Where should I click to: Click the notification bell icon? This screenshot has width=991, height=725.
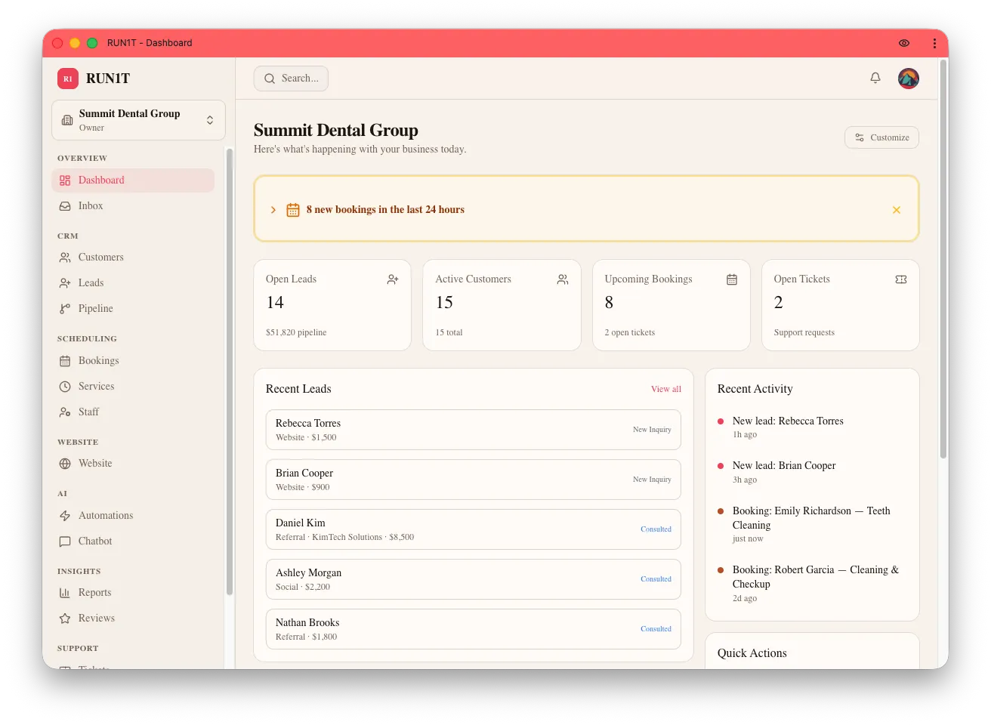tap(875, 78)
